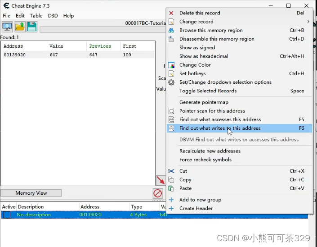Screen dimensions: 317x247
Task: Click the red no-entry clear list icon
Action: pyautogui.click(x=157, y=193)
